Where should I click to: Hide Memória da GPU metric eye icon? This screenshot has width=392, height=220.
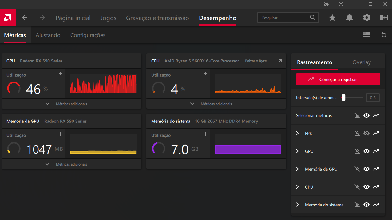[366, 169]
